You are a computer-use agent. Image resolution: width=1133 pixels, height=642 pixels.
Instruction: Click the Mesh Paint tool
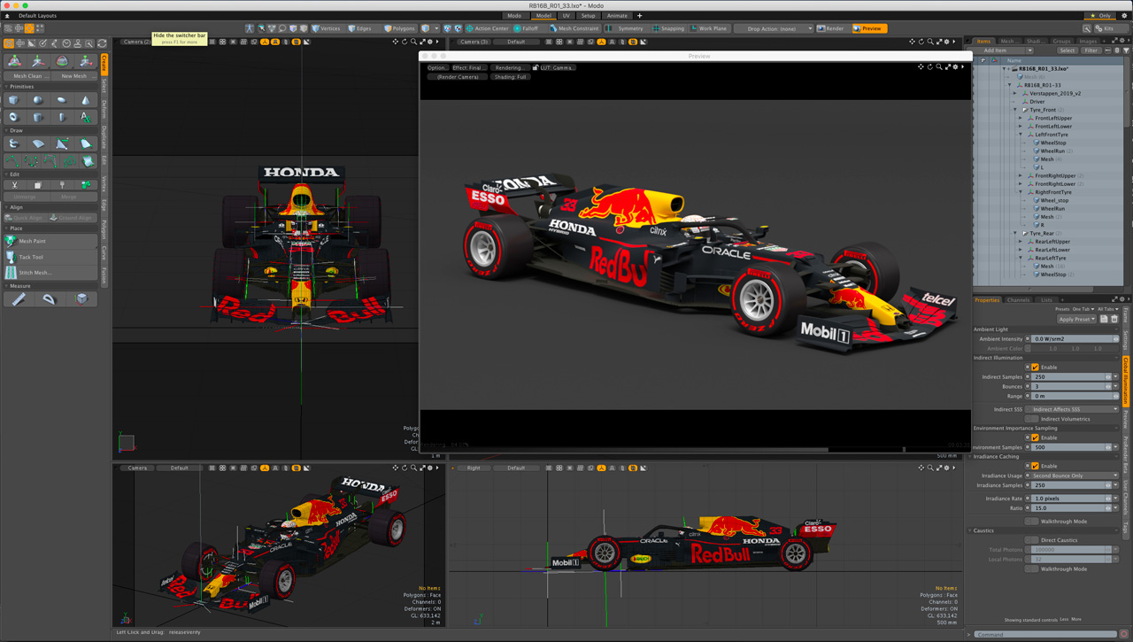click(x=50, y=241)
